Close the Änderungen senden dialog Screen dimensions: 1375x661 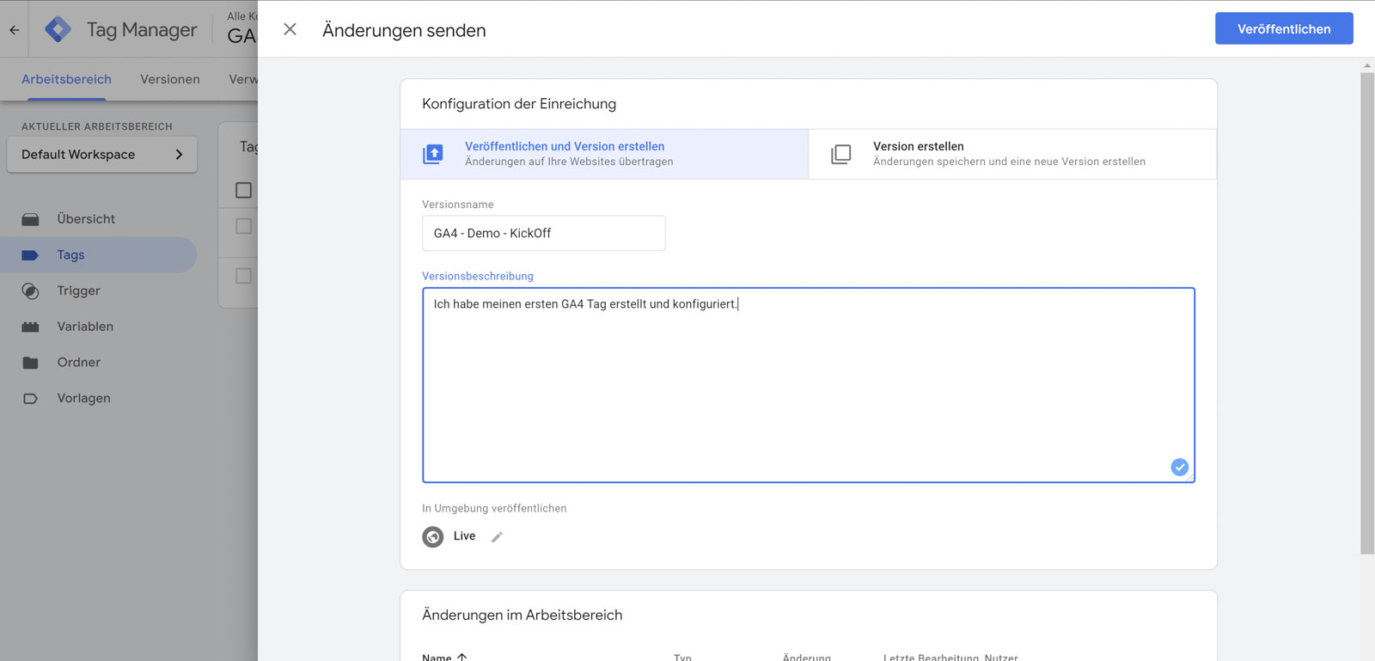click(x=290, y=29)
